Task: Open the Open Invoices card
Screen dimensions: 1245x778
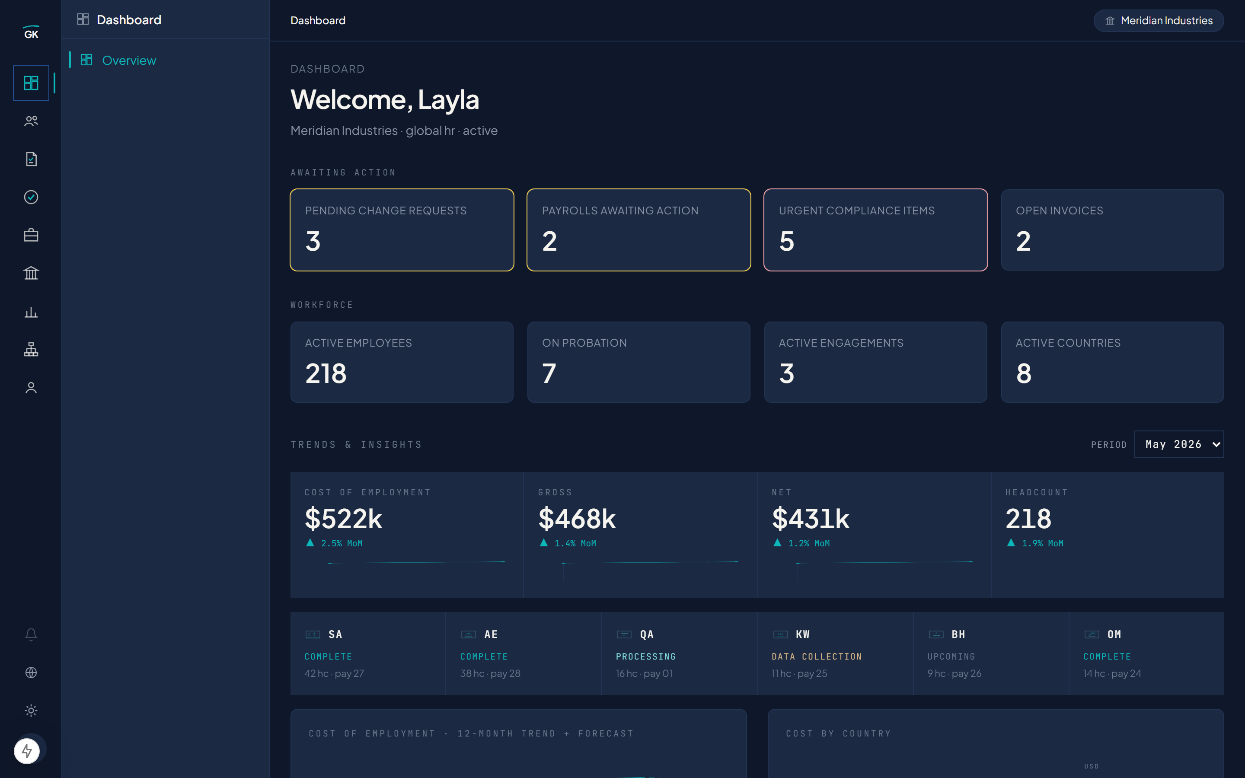Action: pyautogui.click(x=1112, y=230)
